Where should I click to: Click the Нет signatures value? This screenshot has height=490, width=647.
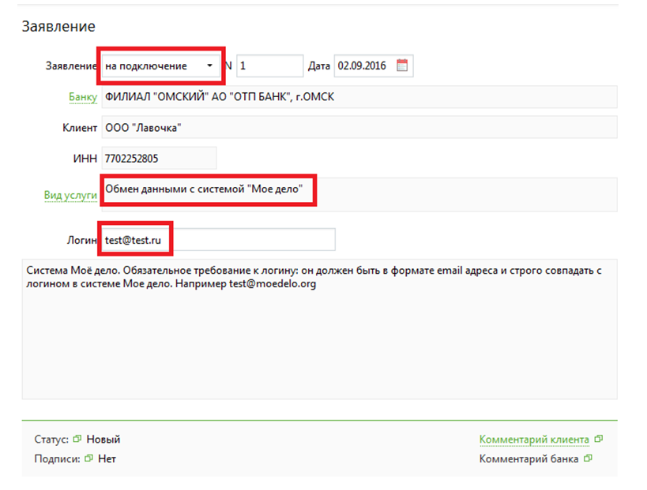click(x=107, y=458)
